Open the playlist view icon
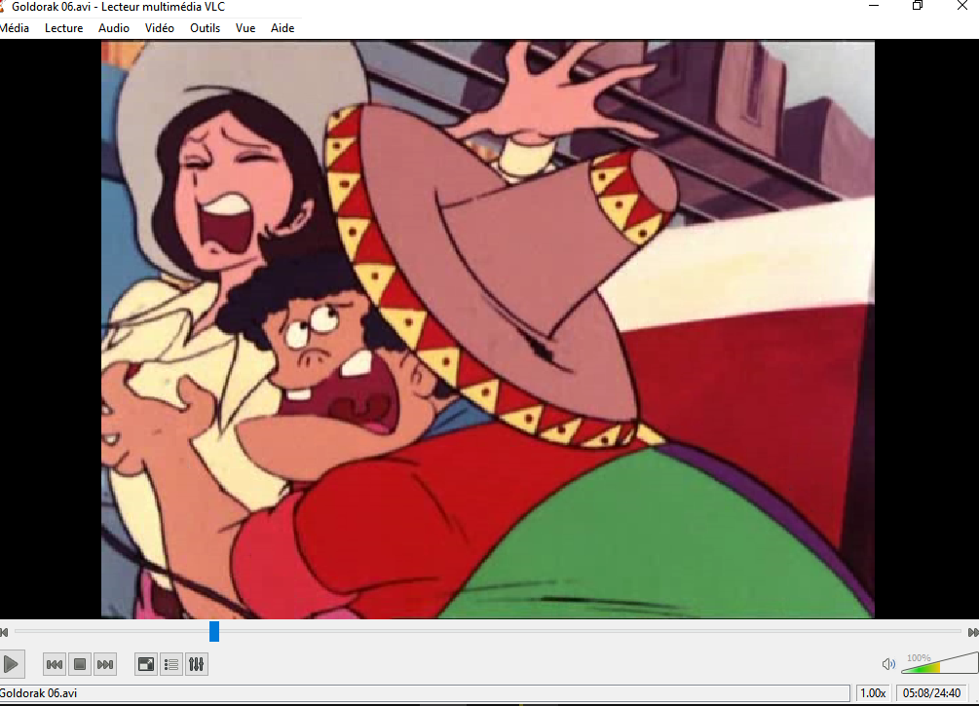The width and height of the screenshot is (979, 706). (x=171, y=664)
